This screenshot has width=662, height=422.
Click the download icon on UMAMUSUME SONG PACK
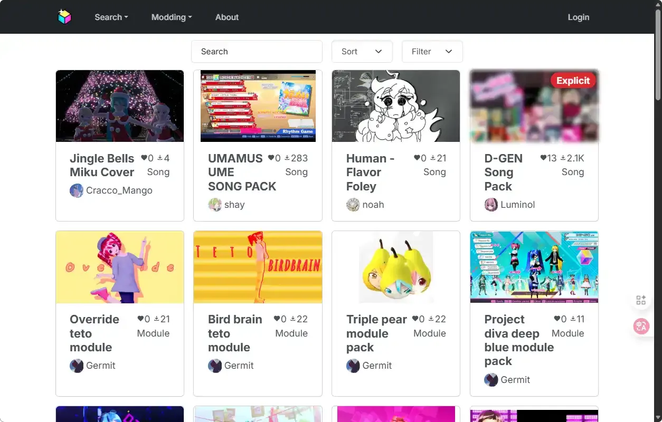pos(287,158)
